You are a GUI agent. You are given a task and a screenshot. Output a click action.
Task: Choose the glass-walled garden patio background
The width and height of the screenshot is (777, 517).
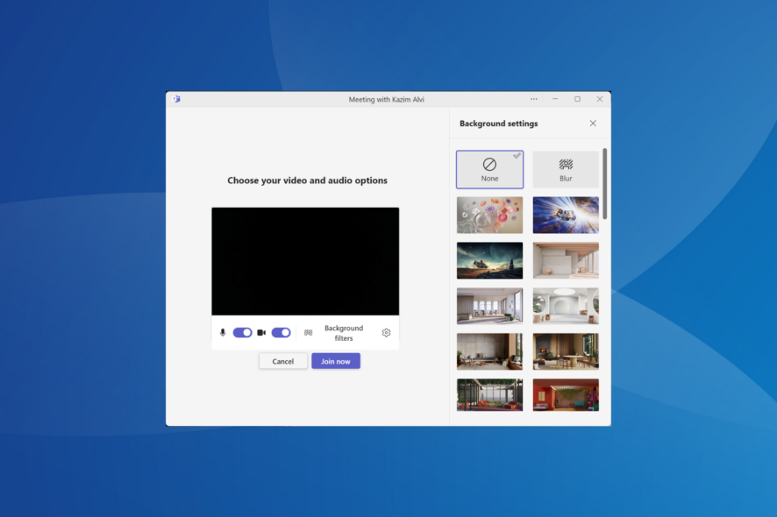pyautogui.click(x=489, y=395)
